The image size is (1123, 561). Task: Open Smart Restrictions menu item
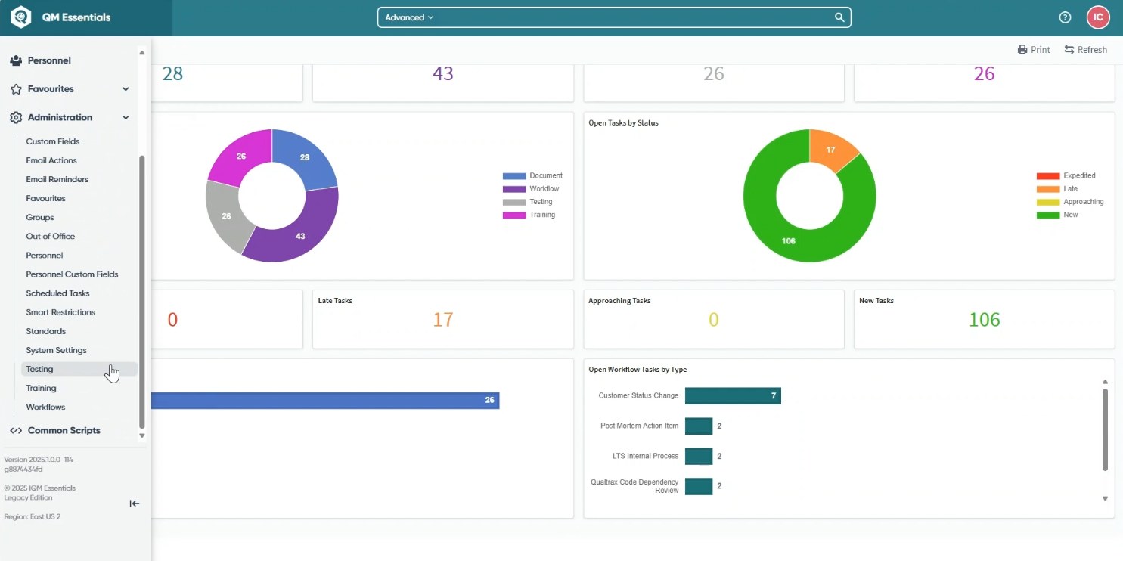pos(60,312)
